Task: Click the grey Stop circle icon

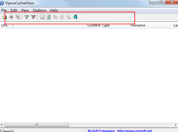Action: click(11, 17)
